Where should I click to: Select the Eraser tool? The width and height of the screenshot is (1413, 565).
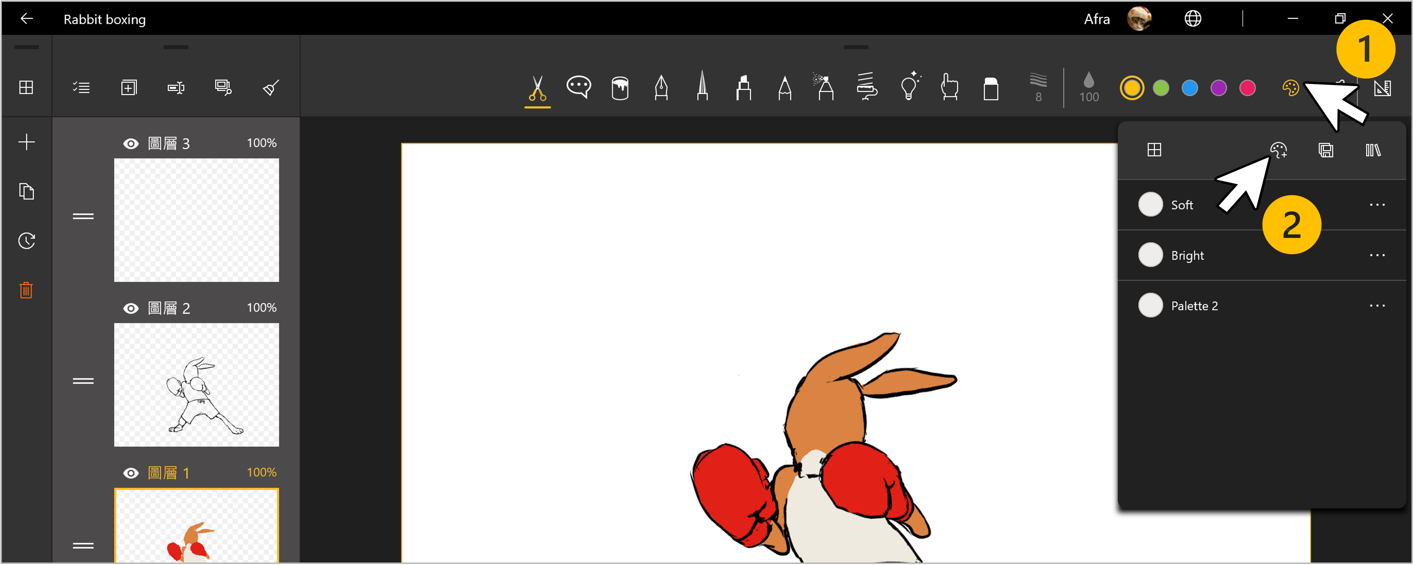[x=991, y=88]
